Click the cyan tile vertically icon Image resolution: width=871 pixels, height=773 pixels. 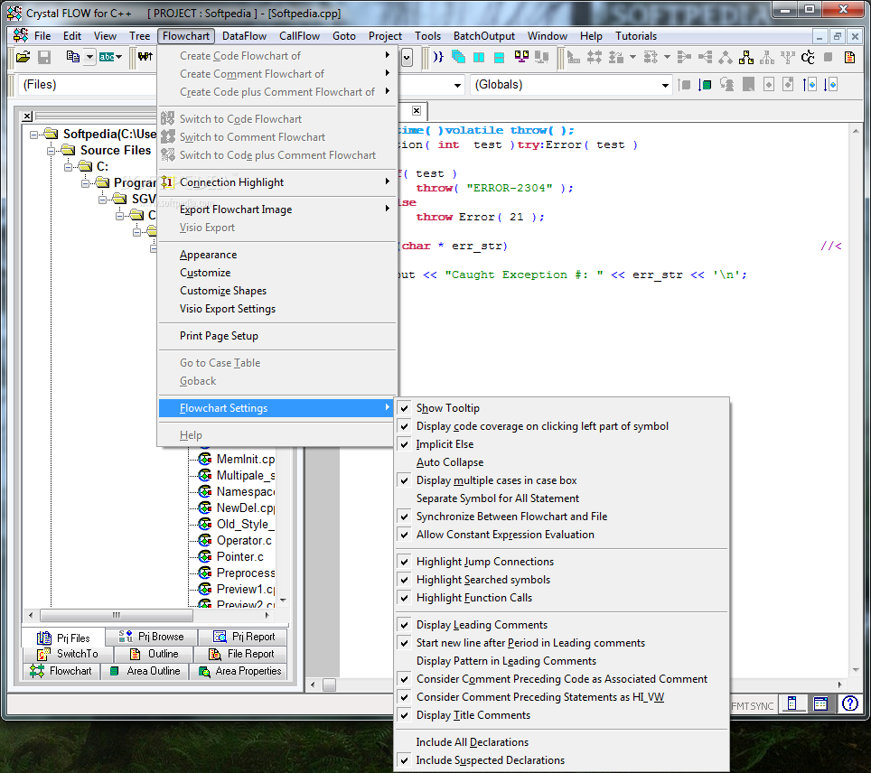click(479, 57)
